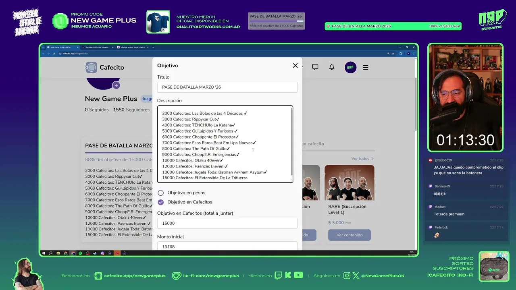Click the PASE DE BATALLA MARZO 2026 goal bar

393,26
